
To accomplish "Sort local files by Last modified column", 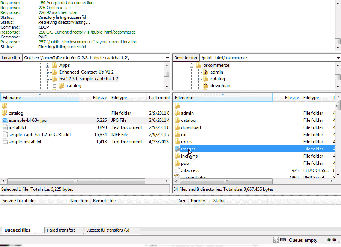I will [x=158, y=98].
